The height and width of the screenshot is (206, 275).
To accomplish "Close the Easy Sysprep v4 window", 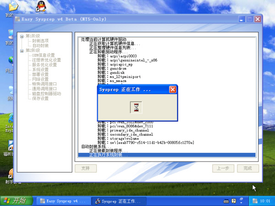I will click(258, 19).
